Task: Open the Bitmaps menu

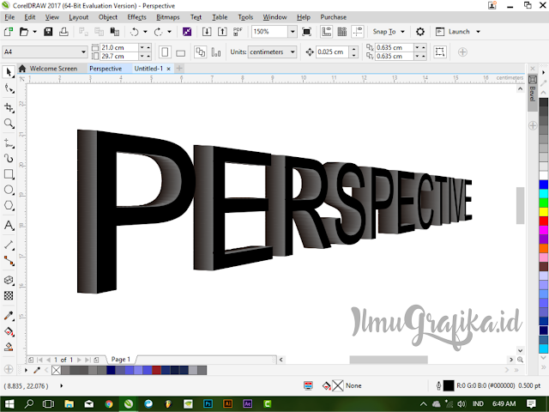Action: (168, 17)
